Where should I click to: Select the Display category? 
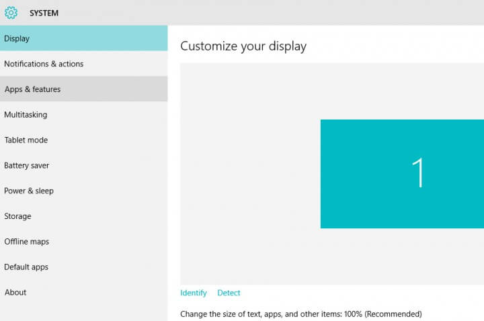pos(83,38)
